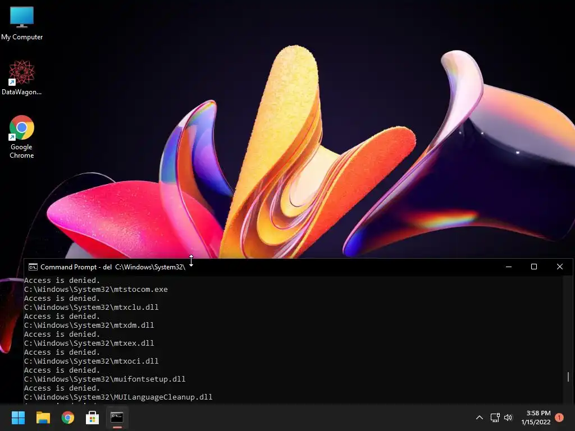Open the volume control tray icon
The image size is (575, 431).
click(x=508, y=418)
